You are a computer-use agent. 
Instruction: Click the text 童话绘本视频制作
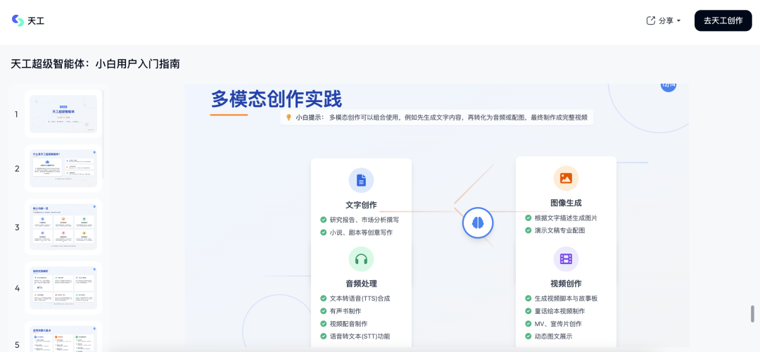coord(560,310)
